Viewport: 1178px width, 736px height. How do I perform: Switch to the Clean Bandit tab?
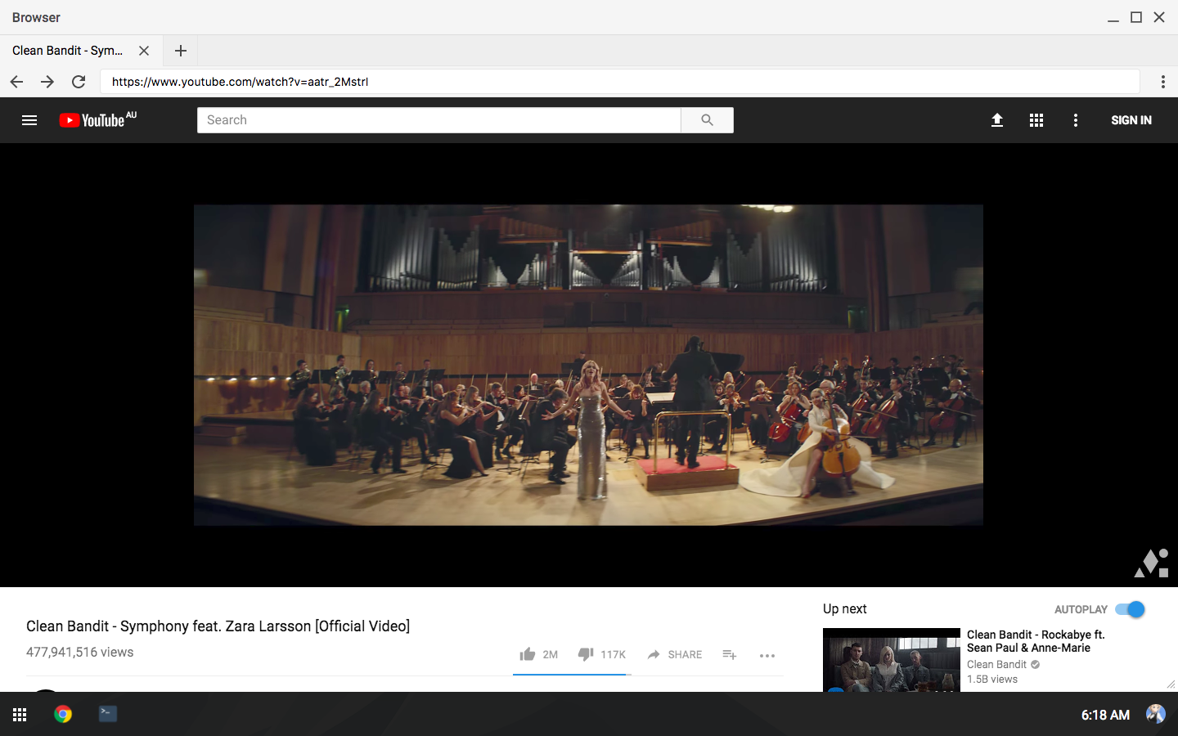69,51
